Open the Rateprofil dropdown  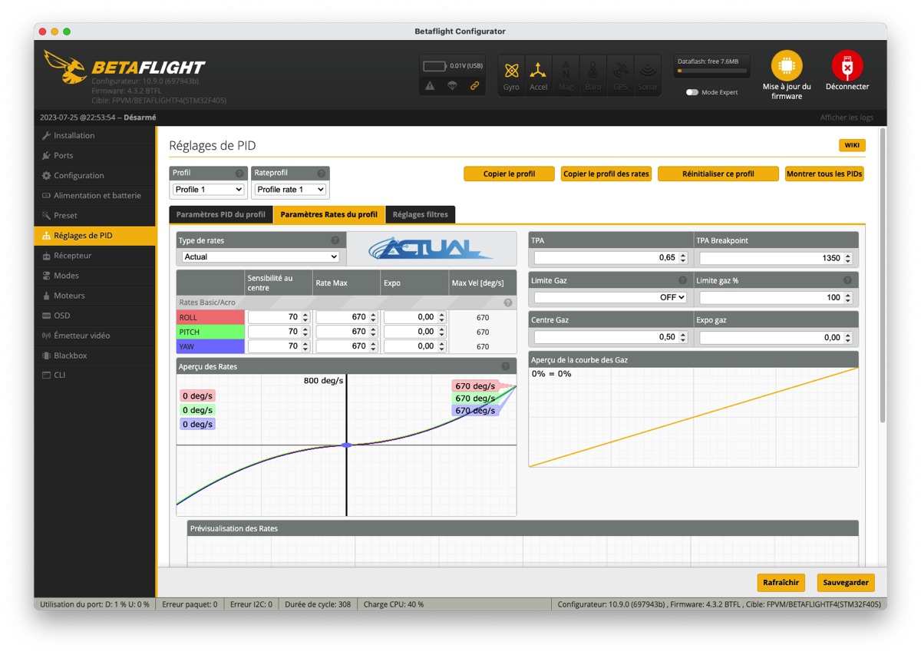click(x=290, y=190)
